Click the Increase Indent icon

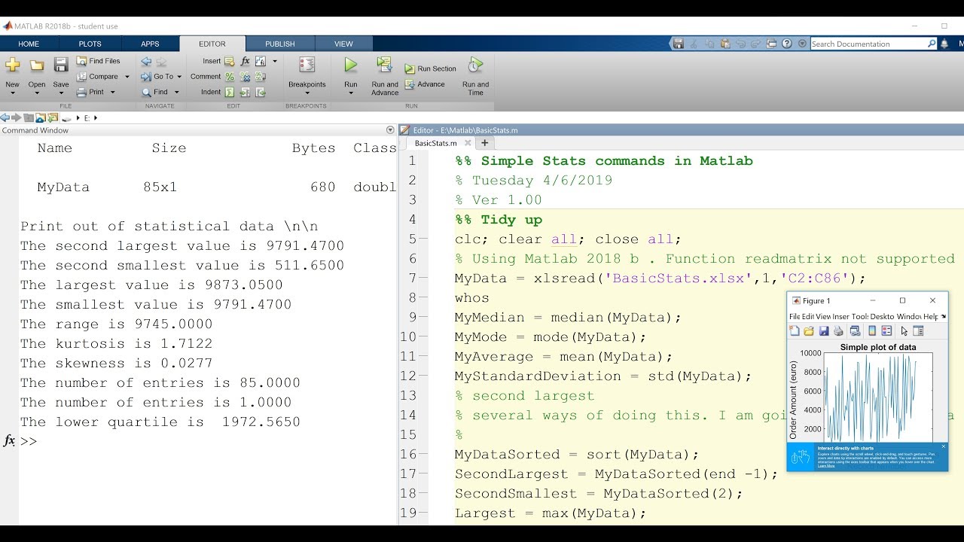(245, 93)
